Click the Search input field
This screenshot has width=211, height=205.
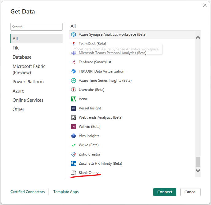tap(36, 27)
